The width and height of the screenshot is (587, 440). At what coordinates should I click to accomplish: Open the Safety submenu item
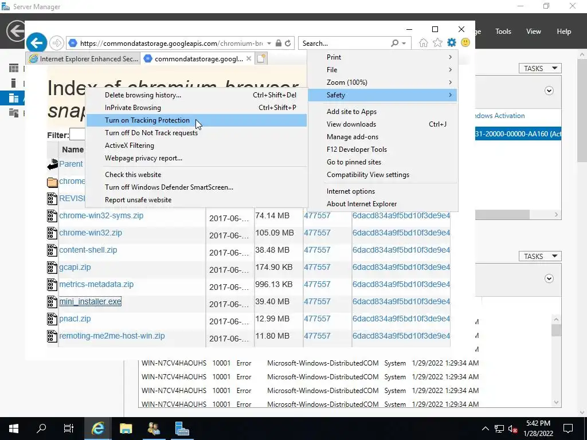coord(382,95)
